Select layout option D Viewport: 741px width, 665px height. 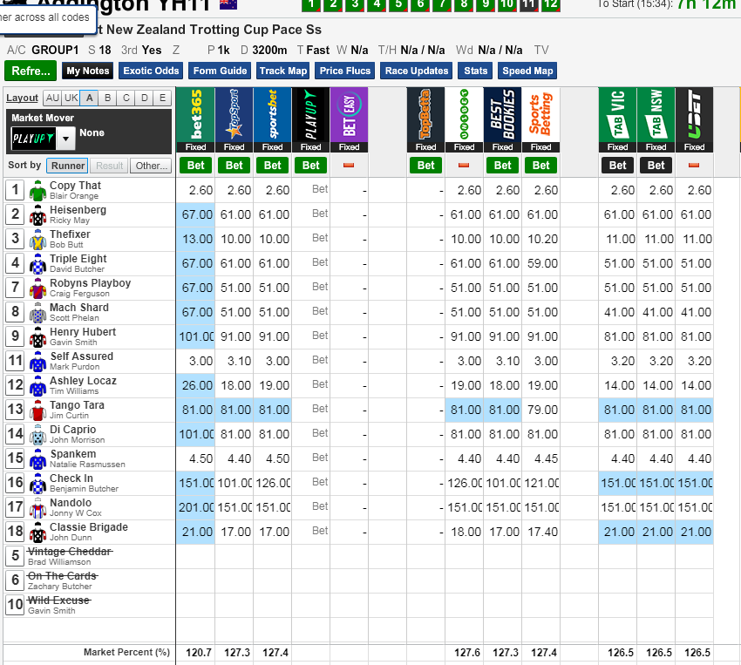[x=145, y=98]
